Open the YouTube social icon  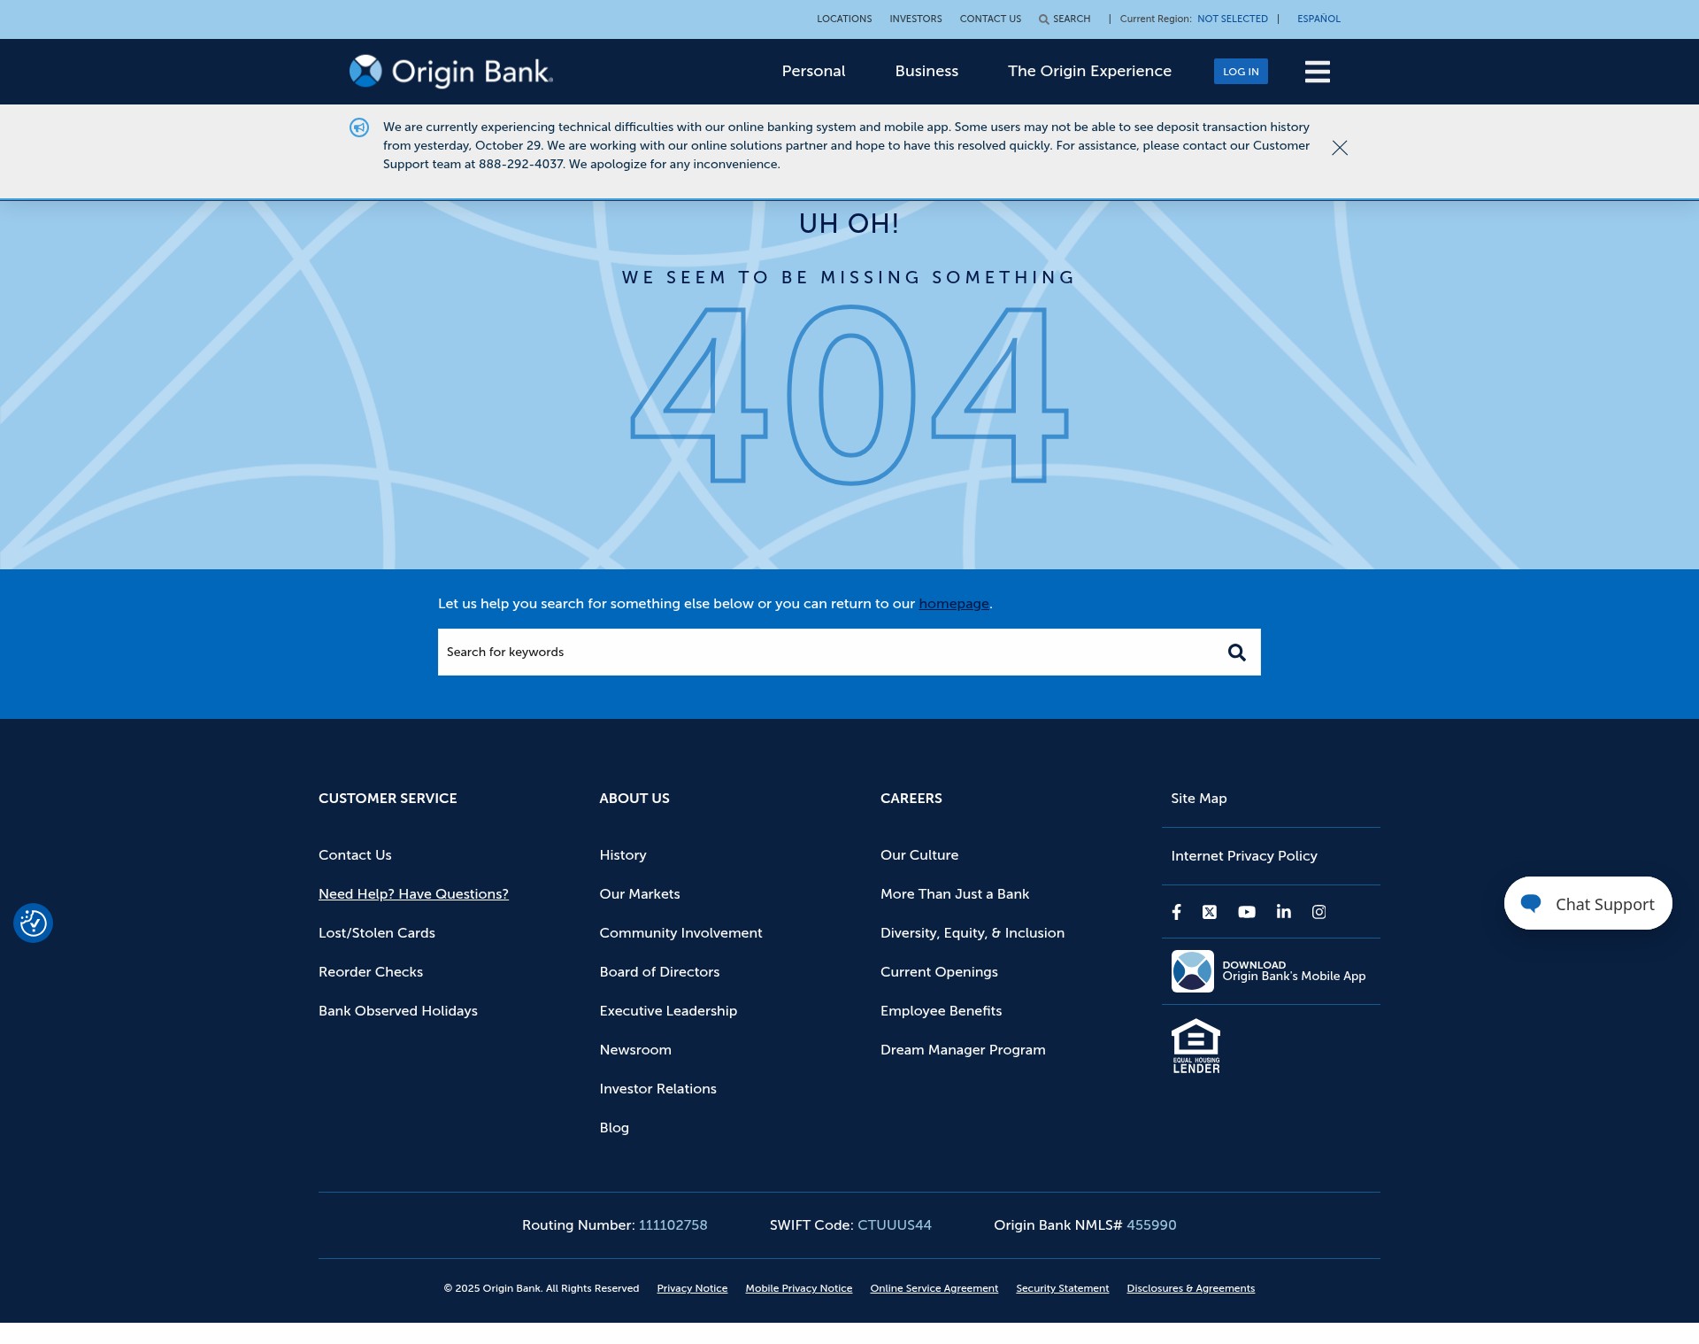point(1247,912)
